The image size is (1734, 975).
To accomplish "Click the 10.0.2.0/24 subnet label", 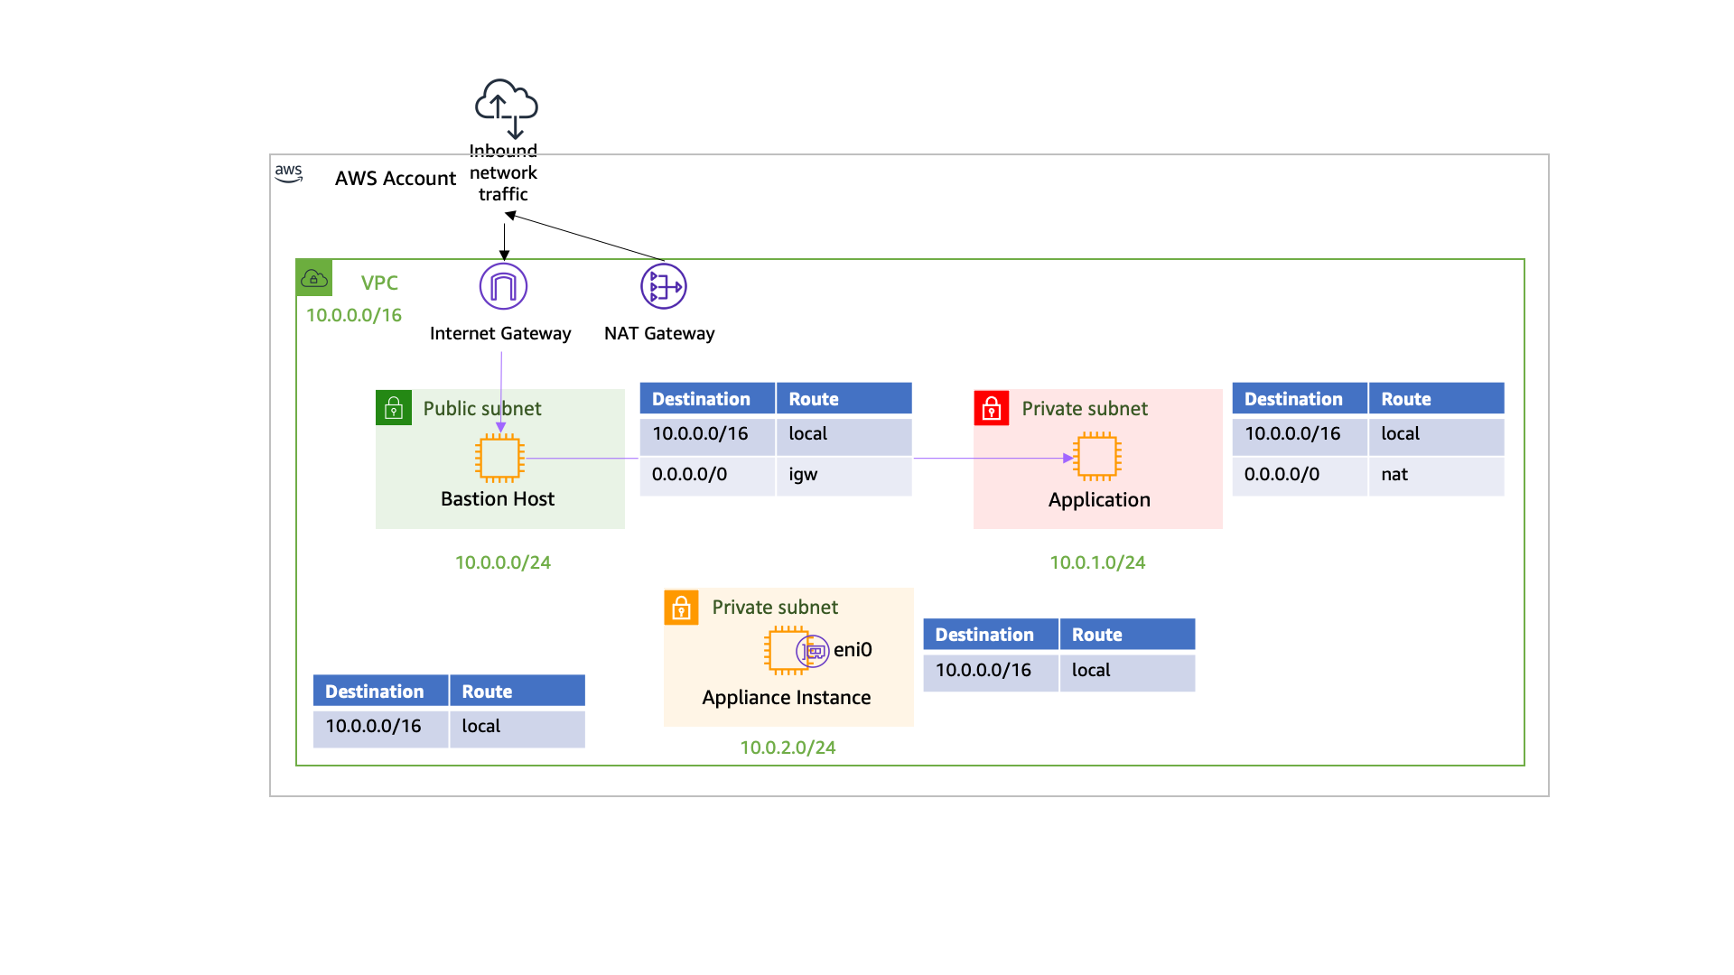I will click(788, 747).
